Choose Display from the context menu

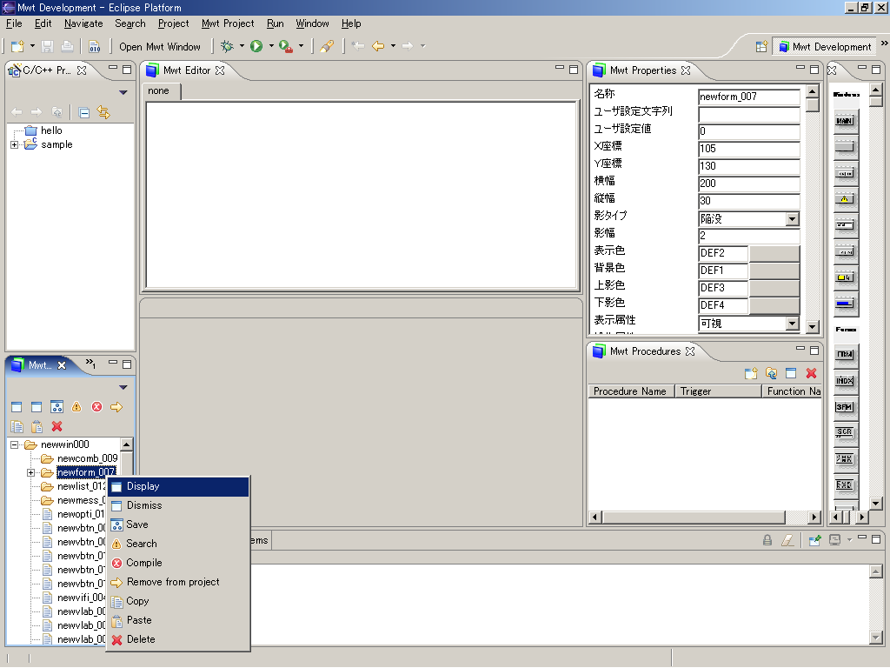click(178, 487)
